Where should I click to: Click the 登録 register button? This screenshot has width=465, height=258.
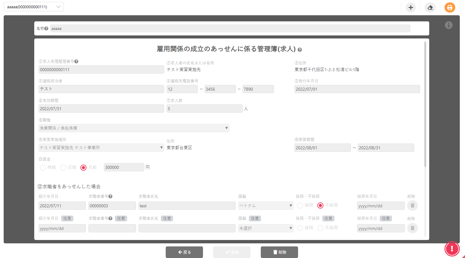click(231, 252)
